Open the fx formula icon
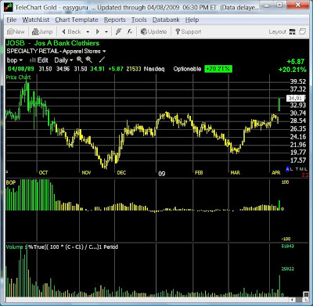The height and width of the screenshot is (306, 313). 130,31
